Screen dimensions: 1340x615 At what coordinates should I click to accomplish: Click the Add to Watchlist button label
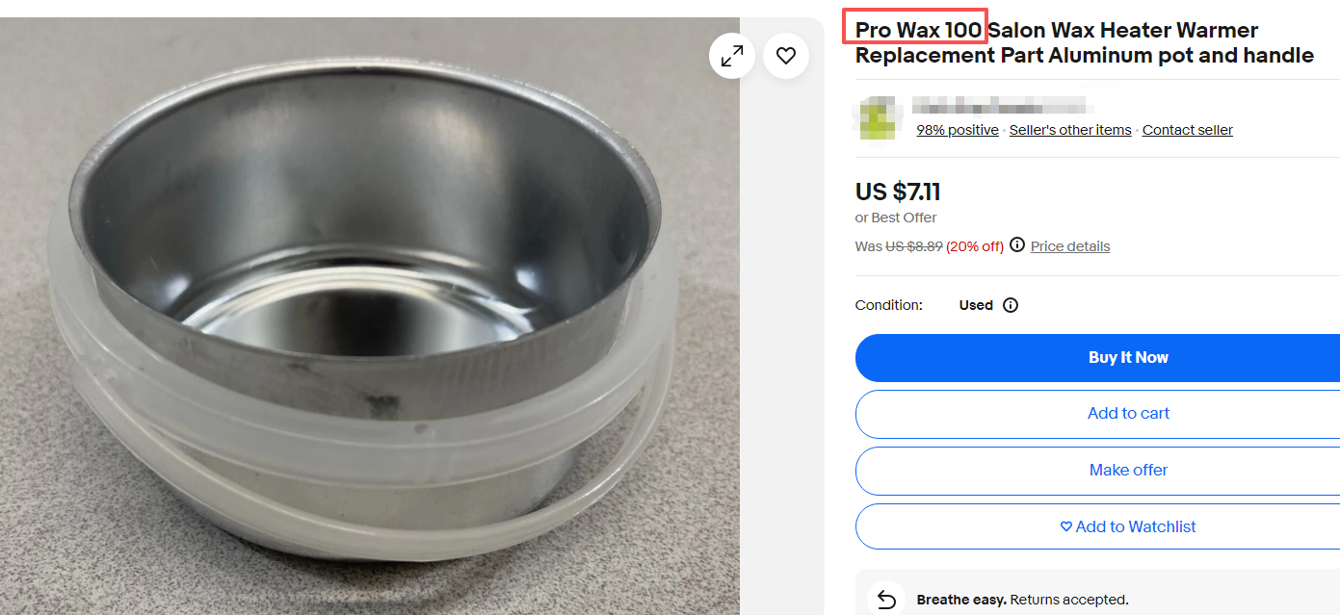click(x=1135, y=526)
